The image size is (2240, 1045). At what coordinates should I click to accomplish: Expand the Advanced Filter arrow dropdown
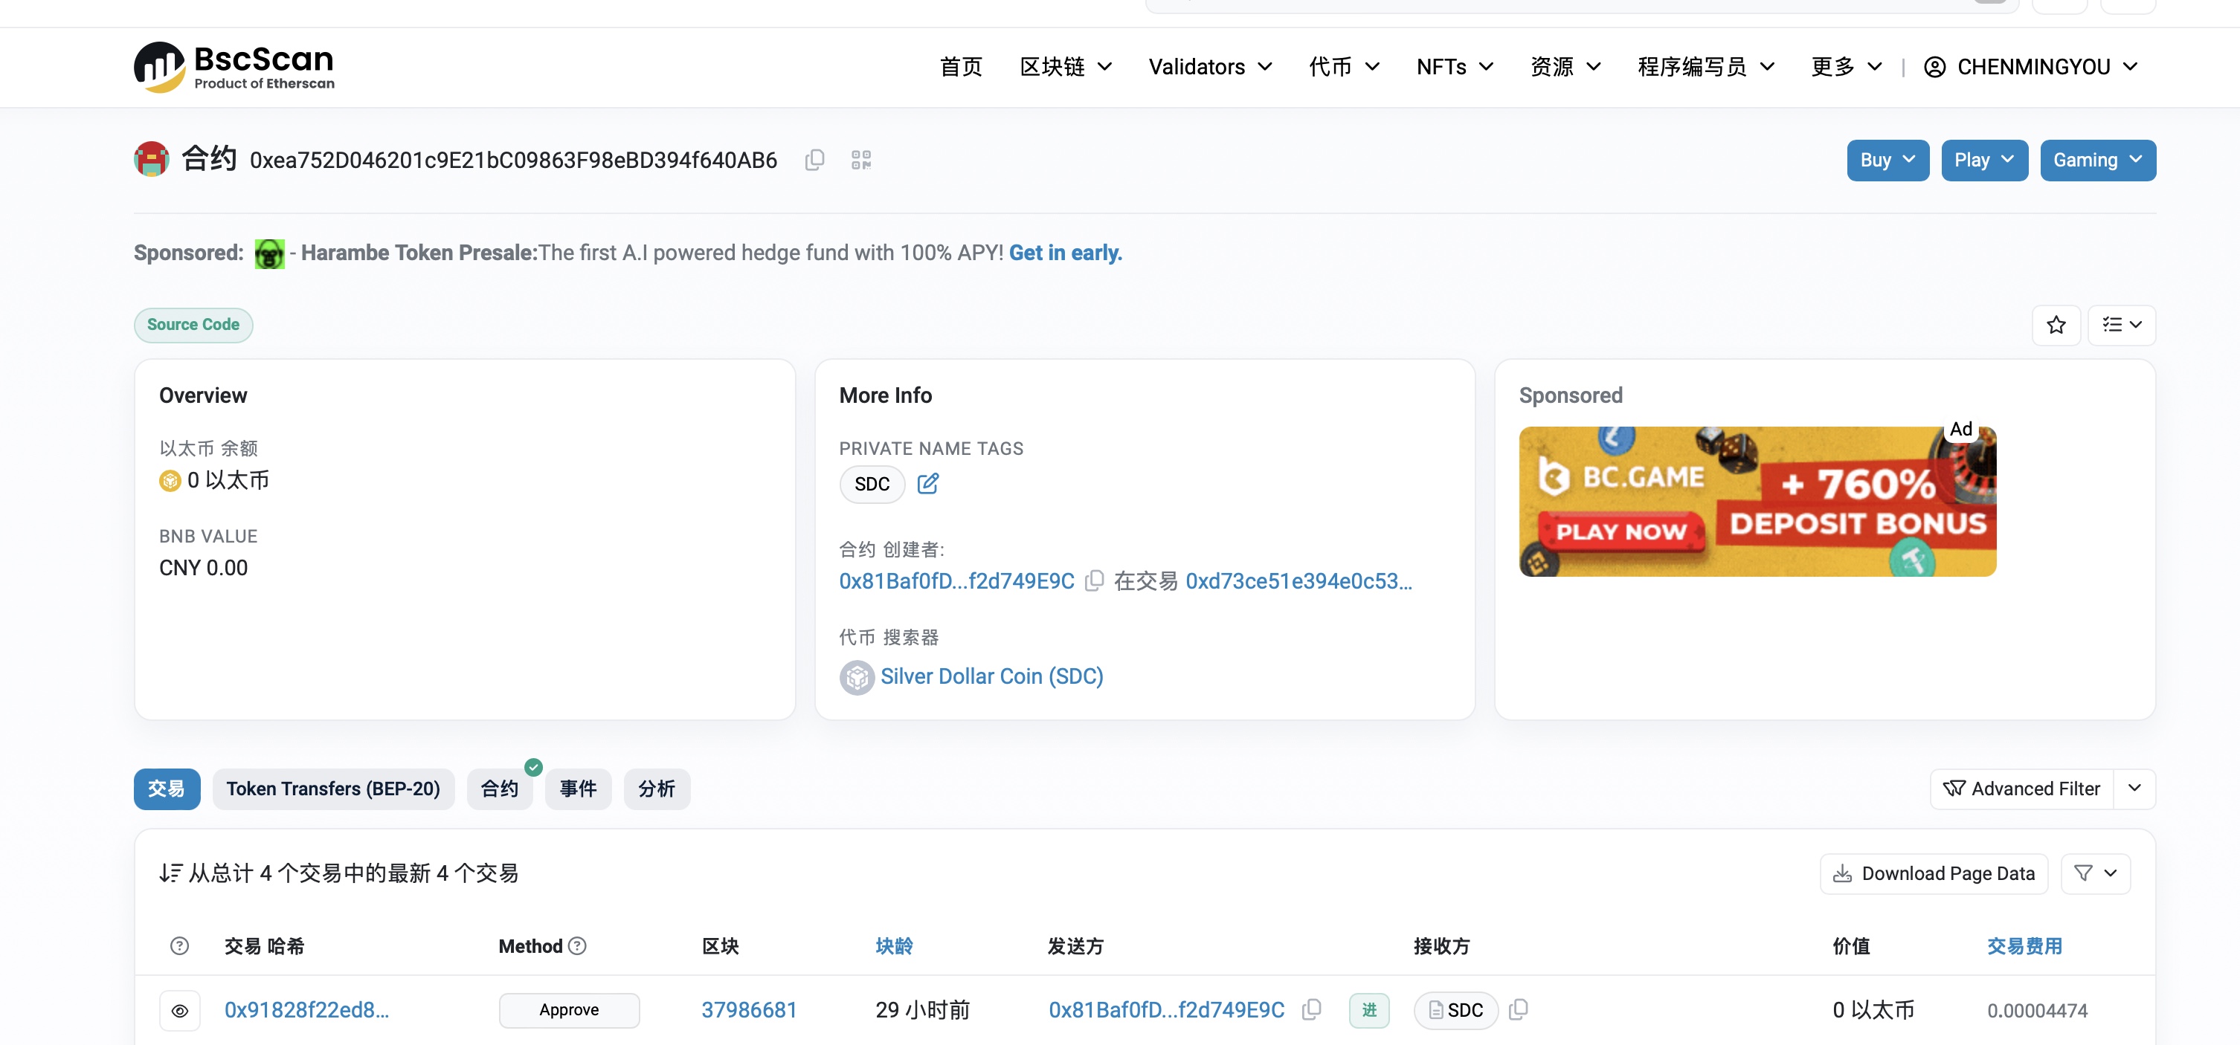coord(2134,789)
